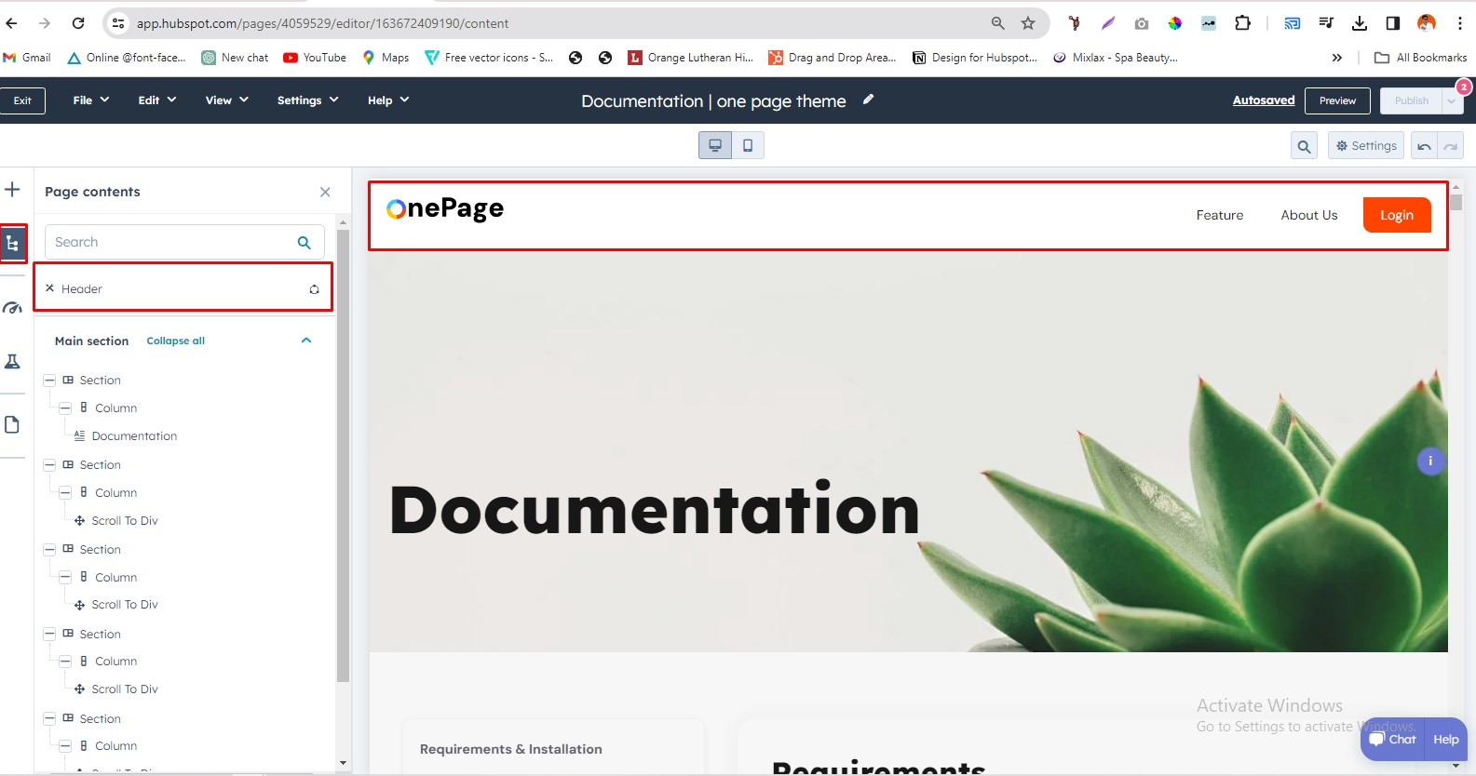Screen dimensions: 1476x776
Task: Click the undo arrow icon
Action: click(1424, 146)
